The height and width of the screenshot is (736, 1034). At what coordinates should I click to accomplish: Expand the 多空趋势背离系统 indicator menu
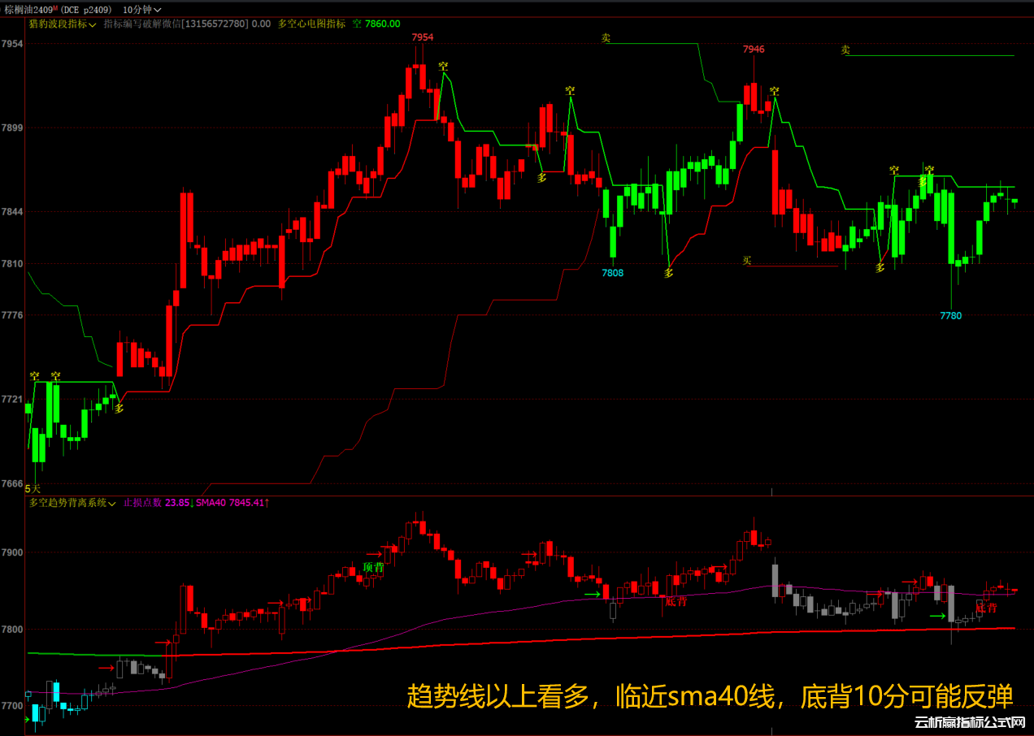72,504
